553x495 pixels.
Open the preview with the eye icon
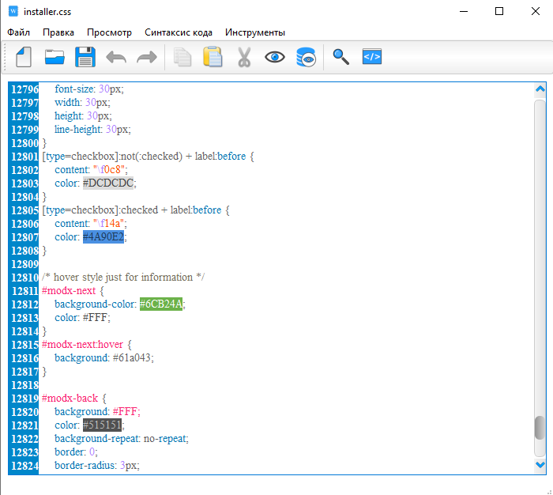tap(275, 57)
